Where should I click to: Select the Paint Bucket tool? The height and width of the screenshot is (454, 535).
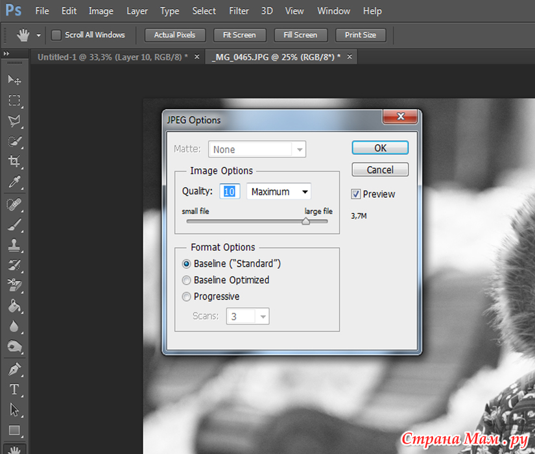tap(14, 306)
